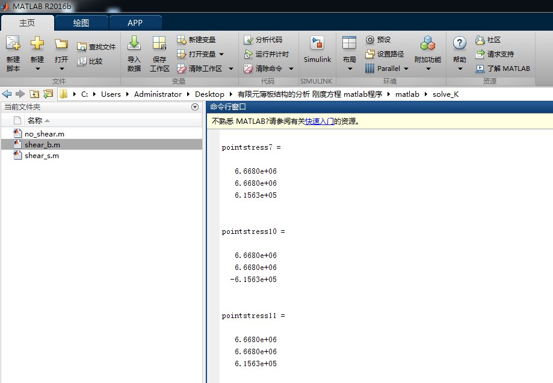This screenshot has height=383, width=553.
Task: Click Analyze Code (分析代码) icon
Action: (x=249, y=40)
